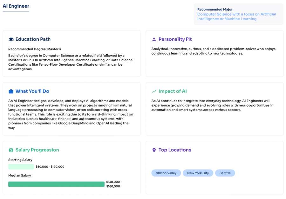Select the AI Engineer tab

pyautogui.click(x=16, y=6)
